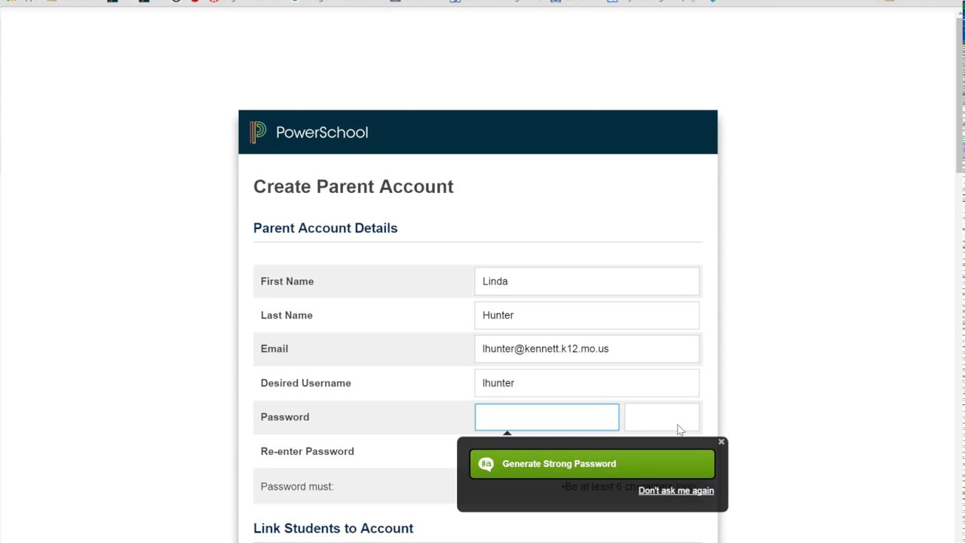Click the speech bubble icon on Generate button

[x=486, y=464]
